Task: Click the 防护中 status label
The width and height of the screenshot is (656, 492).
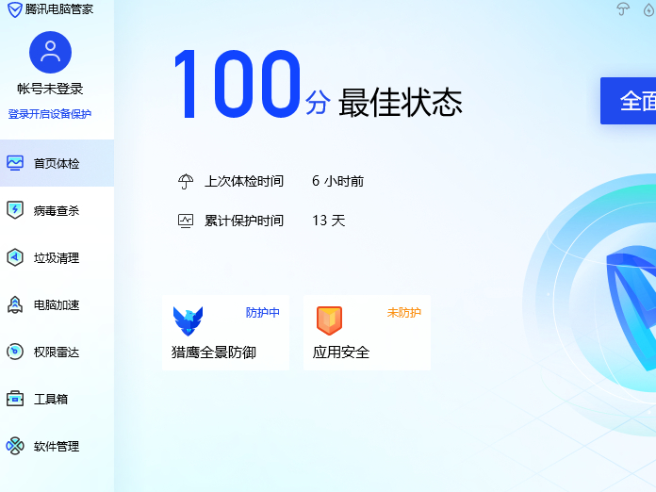Action: pos(263,313)
